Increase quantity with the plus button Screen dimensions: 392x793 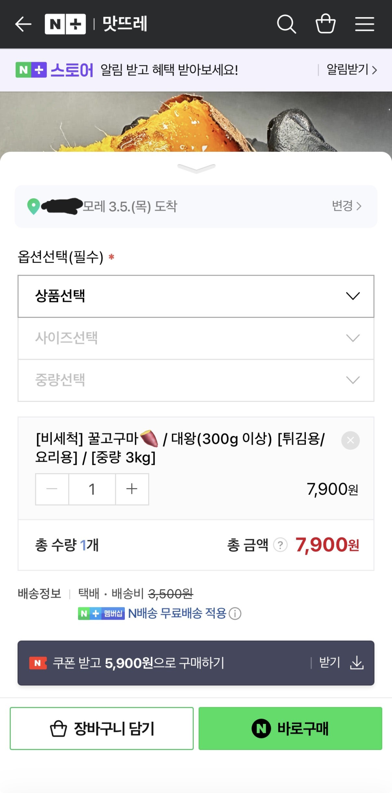click(132, 489)
